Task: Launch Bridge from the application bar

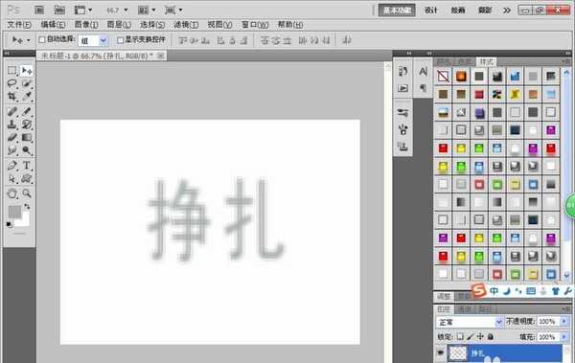Action: (x=39, y=10)
